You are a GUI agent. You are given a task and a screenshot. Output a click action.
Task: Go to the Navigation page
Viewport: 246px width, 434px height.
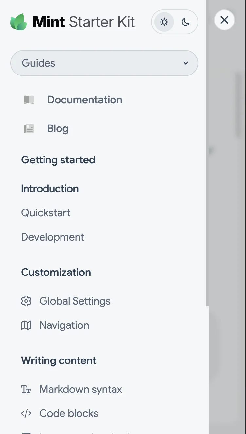point(64,325)
